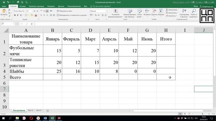
Task: Open Найти и выделить magnifier menu
Action: tap(194, 13)
